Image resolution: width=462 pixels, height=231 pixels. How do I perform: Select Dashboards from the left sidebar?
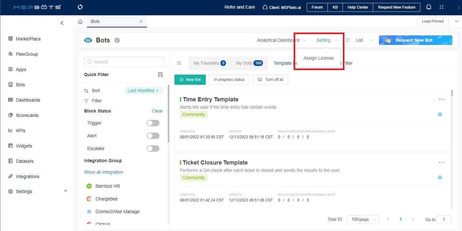coord(28,100)
